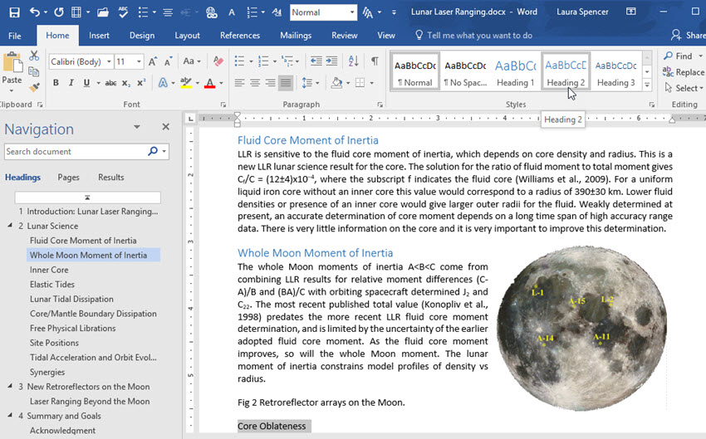Image resolution: width=706 pixels, height=439 pixels.
Task: Apply the Heading 2 style from gallery
Action: (566, 71)
